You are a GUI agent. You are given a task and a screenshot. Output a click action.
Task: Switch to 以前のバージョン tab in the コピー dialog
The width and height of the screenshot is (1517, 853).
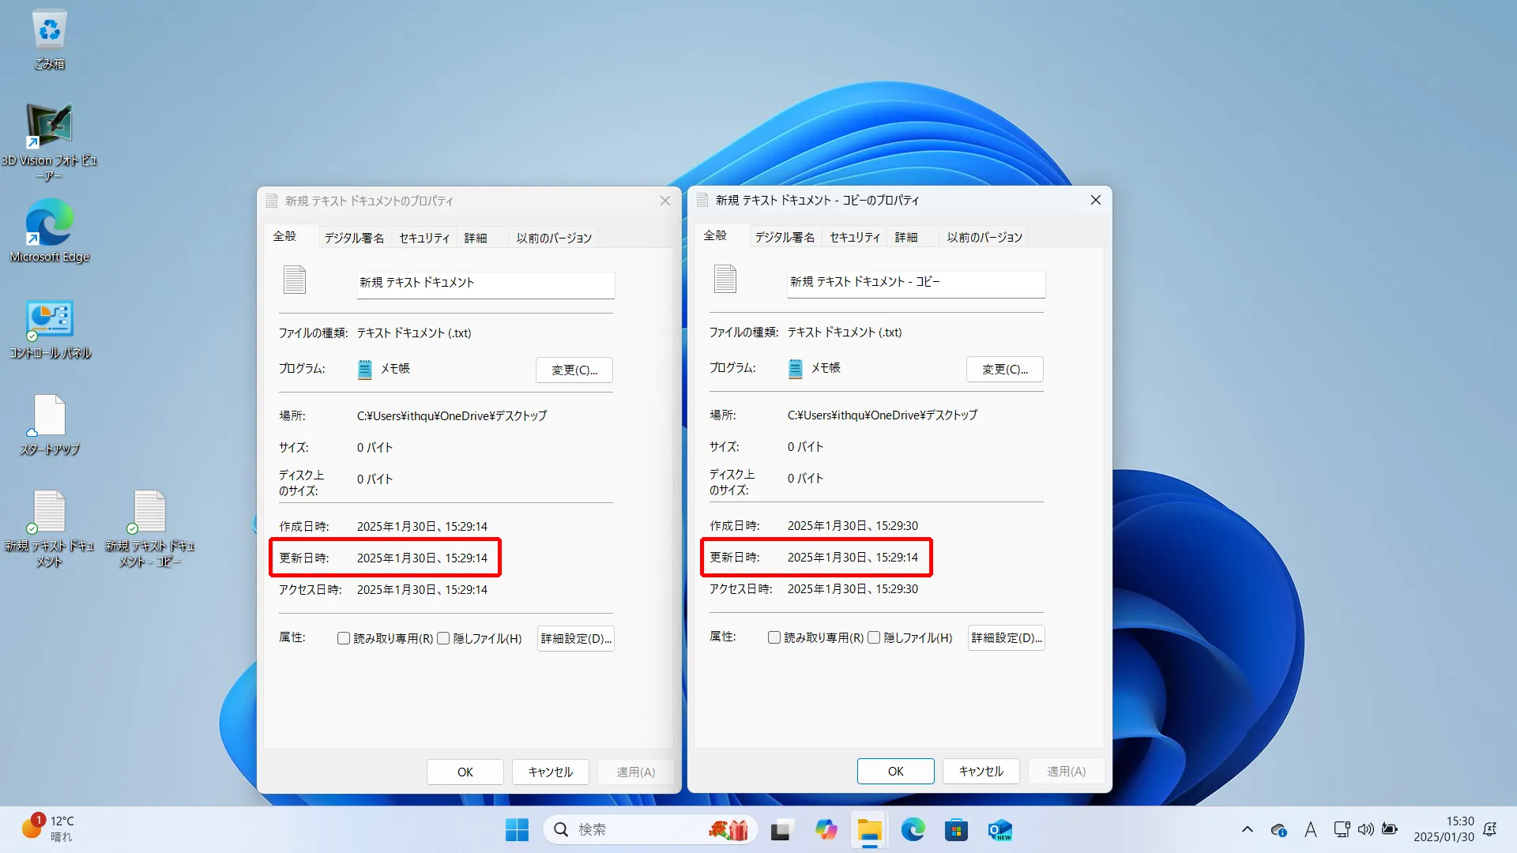pos(984,237)
